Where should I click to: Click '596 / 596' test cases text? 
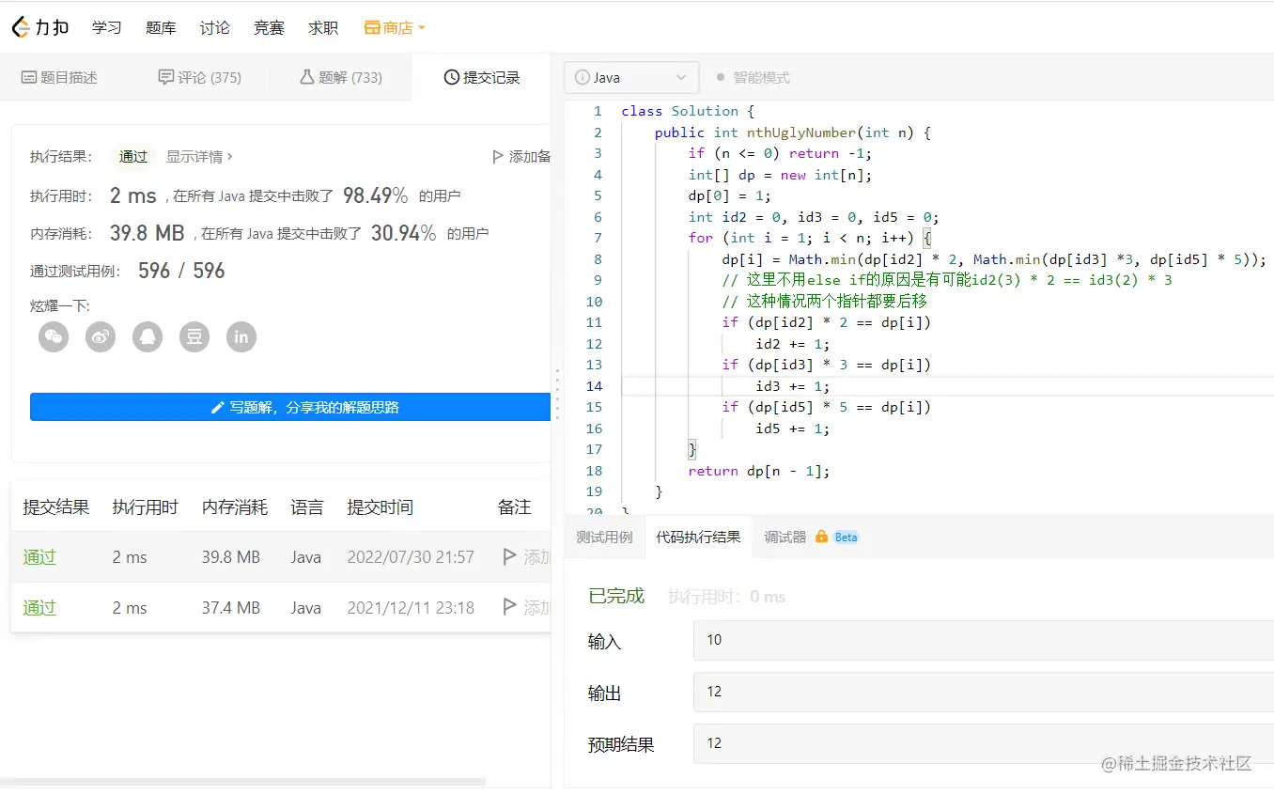point(181,271)
